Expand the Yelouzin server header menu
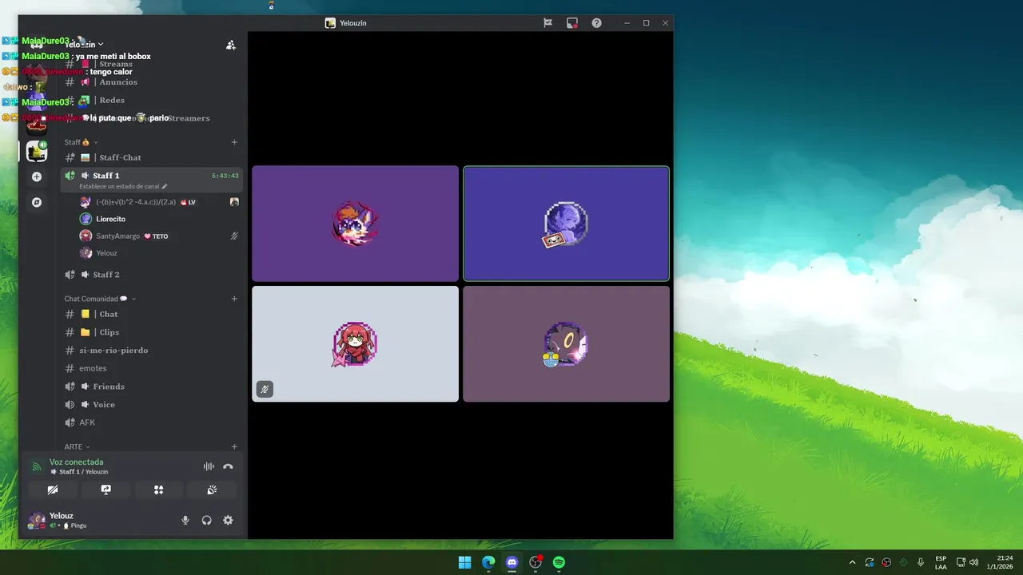 pos(84,45)
